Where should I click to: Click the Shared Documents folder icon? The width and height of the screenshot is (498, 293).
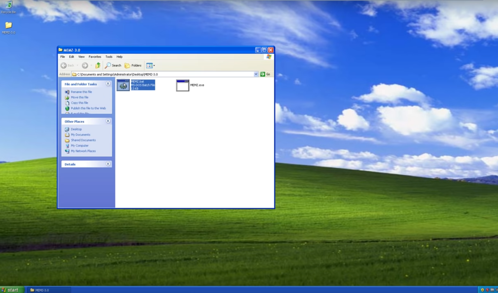pyautogui.click(x=67, y=140)
